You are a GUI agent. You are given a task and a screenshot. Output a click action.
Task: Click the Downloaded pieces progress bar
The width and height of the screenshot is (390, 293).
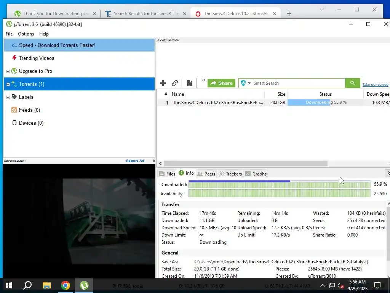(x=279, y=185)
